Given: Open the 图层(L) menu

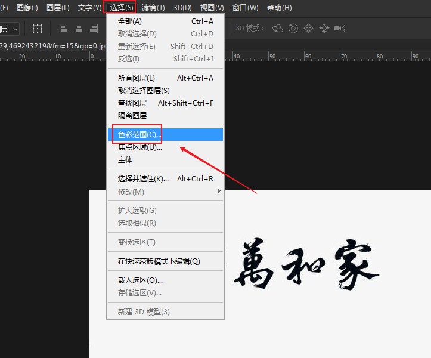Looking at the screenshot, I should click(x=58, y=7).
